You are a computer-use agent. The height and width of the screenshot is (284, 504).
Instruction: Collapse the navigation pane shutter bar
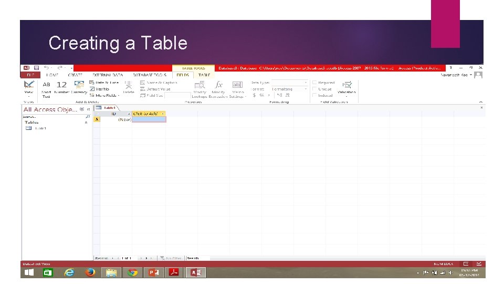click(x=88, y=109)
